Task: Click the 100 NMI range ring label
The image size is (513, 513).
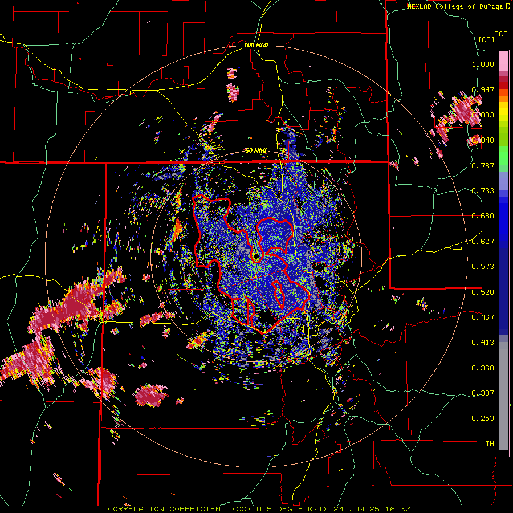Action: point(256,45)
